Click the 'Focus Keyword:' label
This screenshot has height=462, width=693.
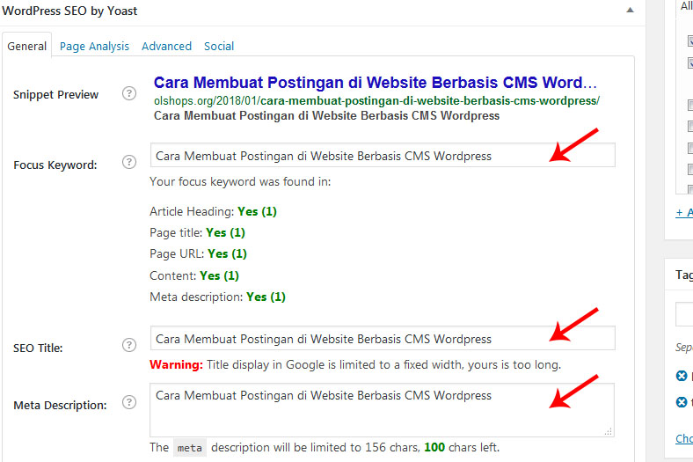[x=55, y=165]
